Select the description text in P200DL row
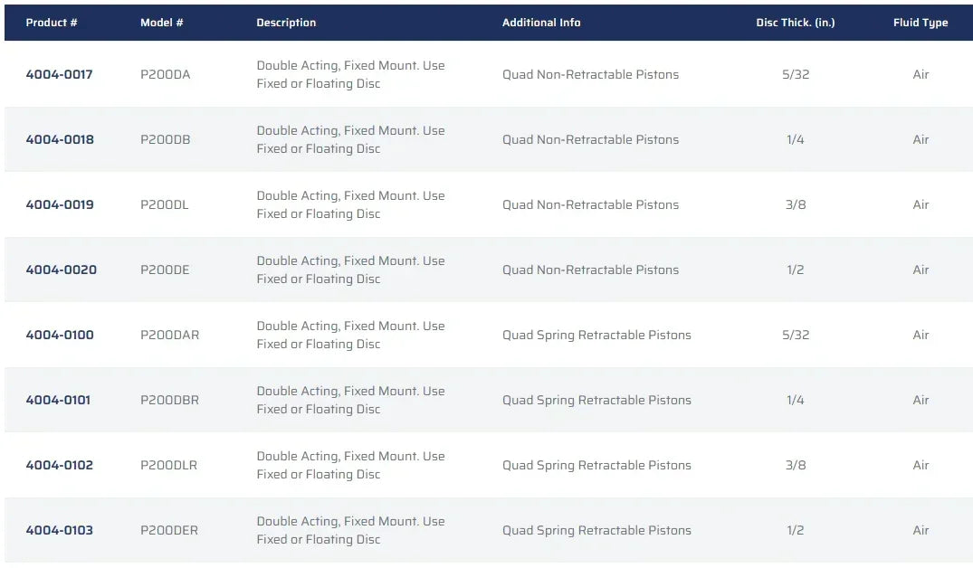Viewport: 973px width, 568px height. point(350,204)
